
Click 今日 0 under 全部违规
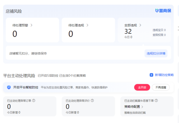(x=128, y=37)
